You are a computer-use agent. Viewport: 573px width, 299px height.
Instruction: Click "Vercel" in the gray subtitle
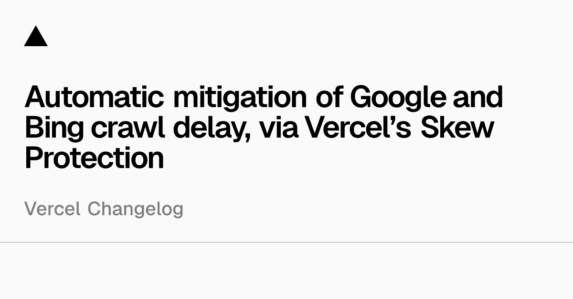pos(53,209)
